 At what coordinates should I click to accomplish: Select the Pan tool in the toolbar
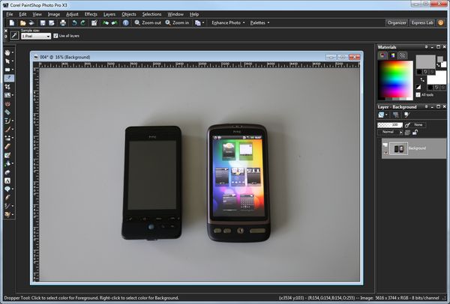click(x=8, y=53)
